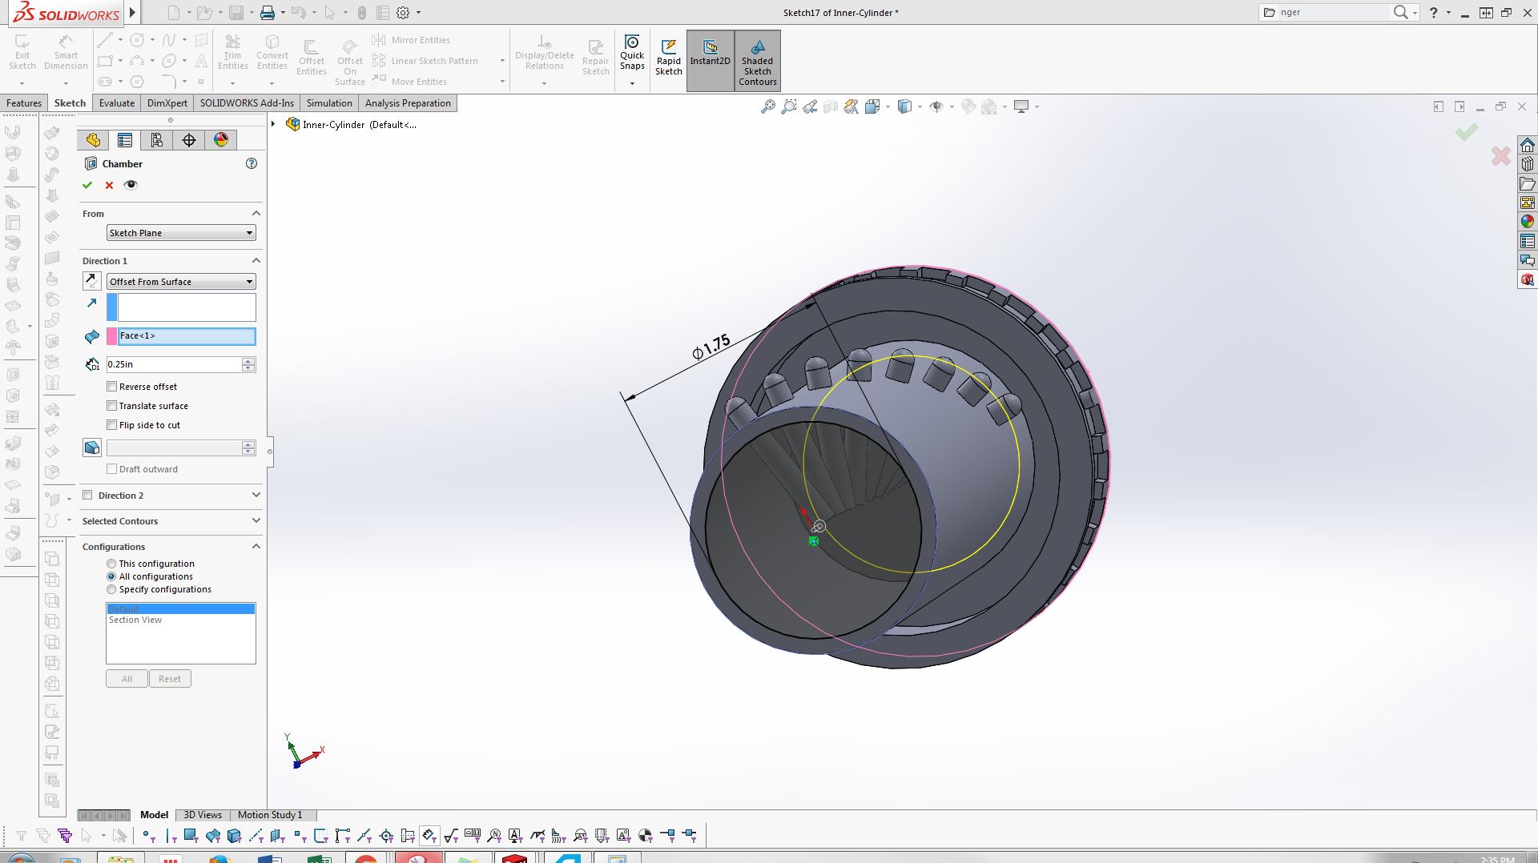
Task: Open the Quick Snaps tool
Action: click(x=632, y=53)
